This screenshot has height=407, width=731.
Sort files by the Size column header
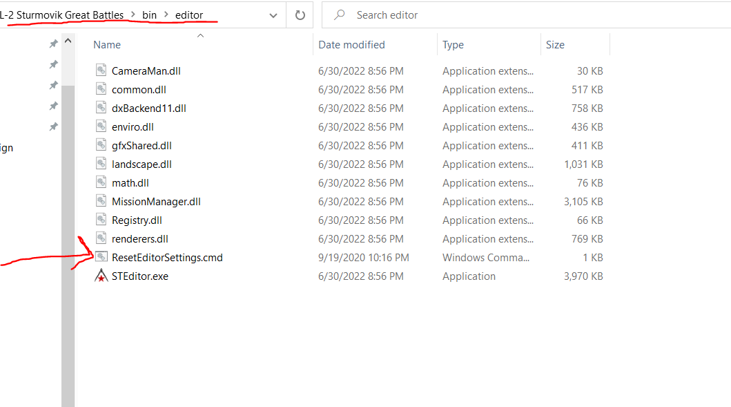pos(555,45)
